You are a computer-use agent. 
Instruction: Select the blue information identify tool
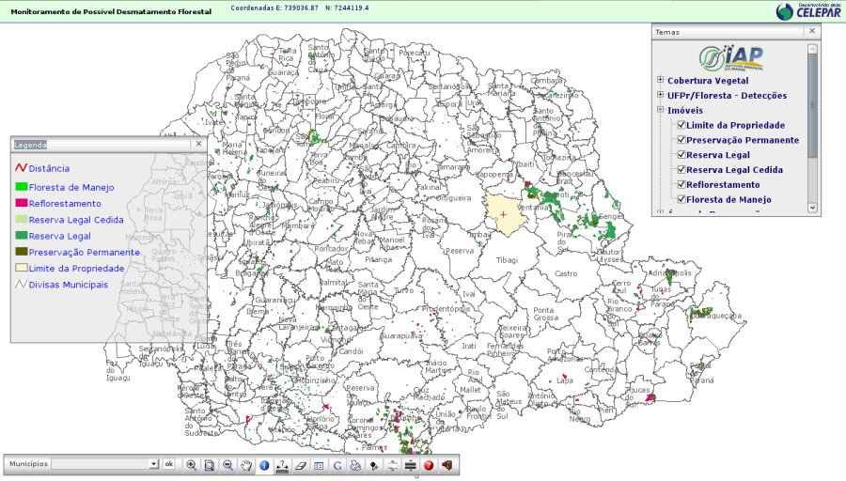pyautogui.click(x=264, y=465)
